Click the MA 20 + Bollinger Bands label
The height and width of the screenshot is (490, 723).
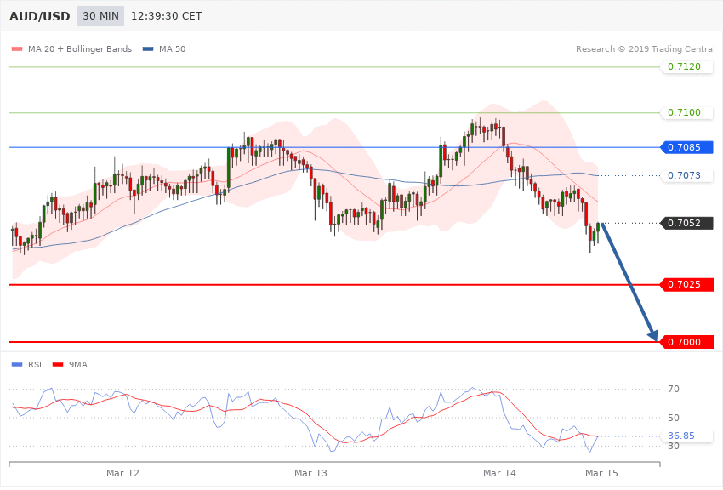point(80,48)
